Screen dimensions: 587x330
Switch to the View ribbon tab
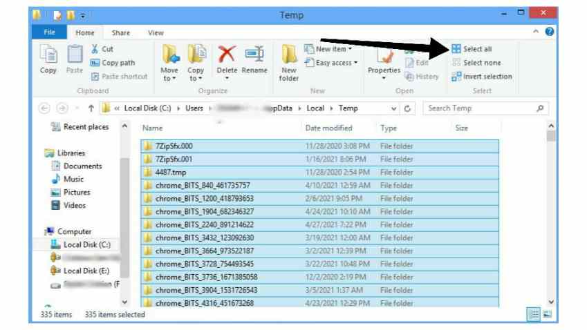156,33
